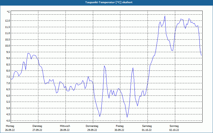
Task: Click the date 26.09.22
Action: 10,130
